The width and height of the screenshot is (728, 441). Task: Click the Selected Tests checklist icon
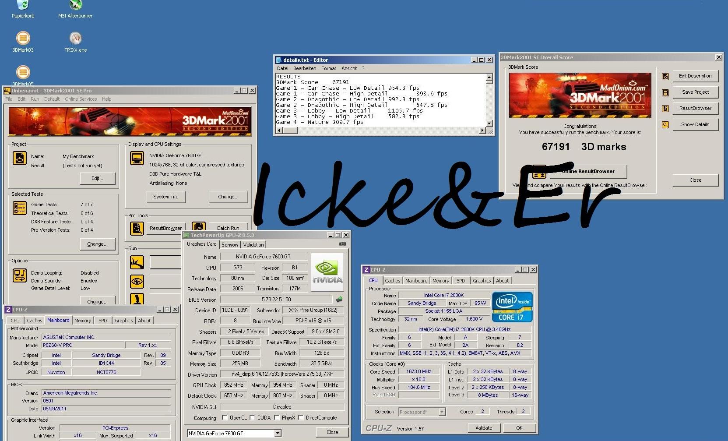pos(19,208)
